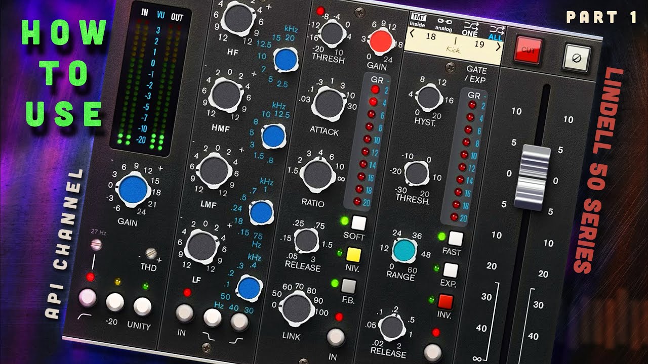Enable the compressor SOFT knee button
Screen dimensions: 648x364
click(358, 223)
